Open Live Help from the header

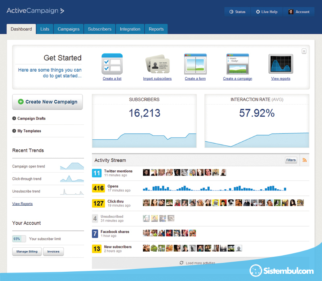coord(267,12)
